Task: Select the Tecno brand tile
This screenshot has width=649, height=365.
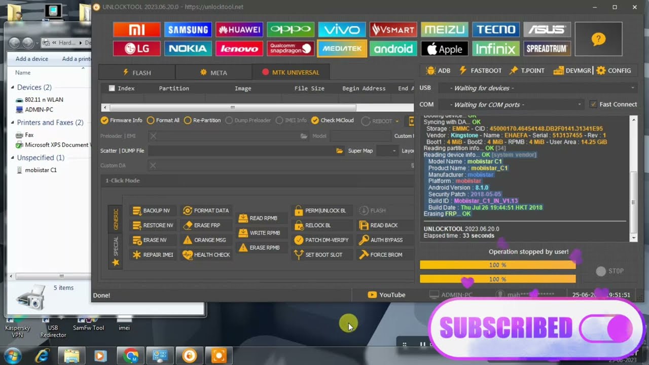Action: [496, 29]
